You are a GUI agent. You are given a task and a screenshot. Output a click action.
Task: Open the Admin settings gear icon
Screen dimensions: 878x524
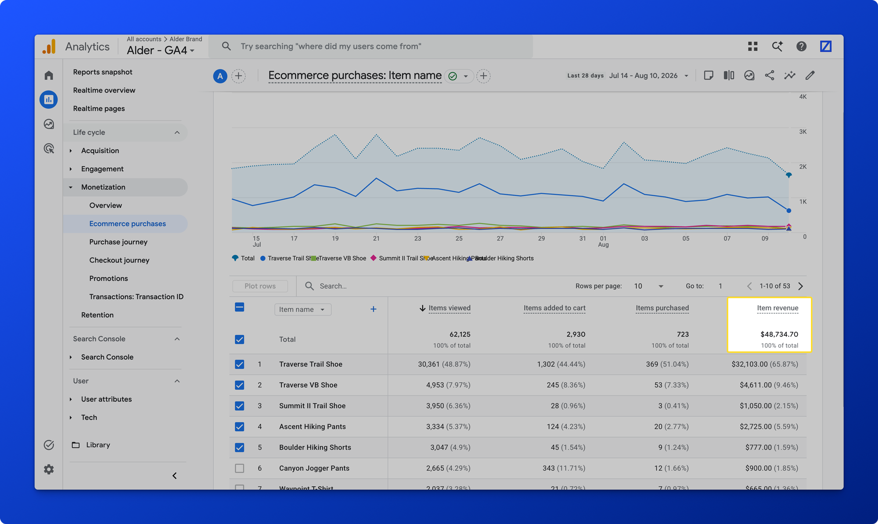point(49,469)
